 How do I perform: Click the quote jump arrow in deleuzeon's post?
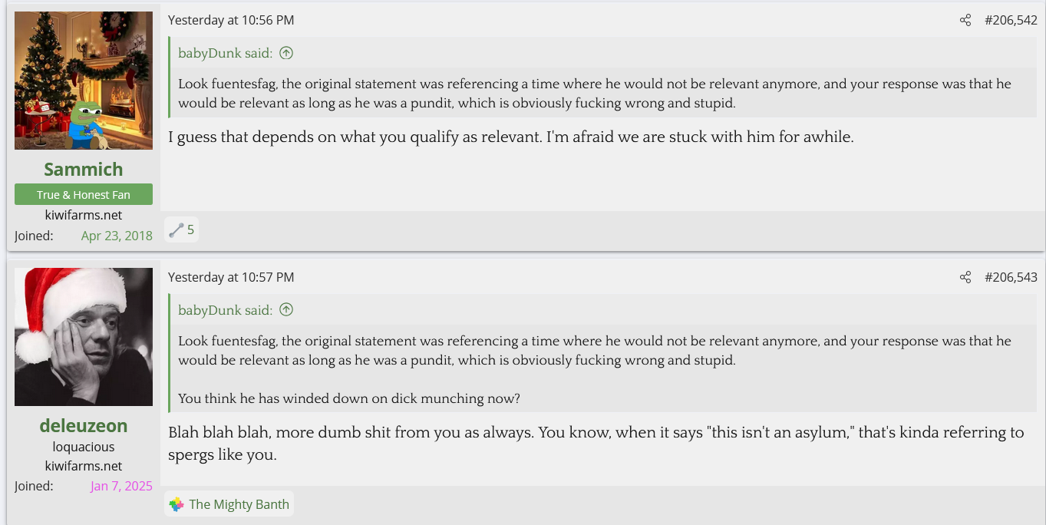pos(286,310)
